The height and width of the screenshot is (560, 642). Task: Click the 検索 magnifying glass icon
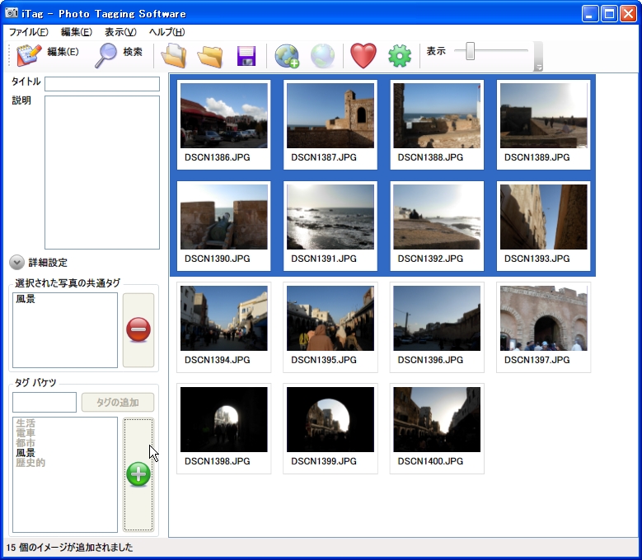(x=105, y=55)
